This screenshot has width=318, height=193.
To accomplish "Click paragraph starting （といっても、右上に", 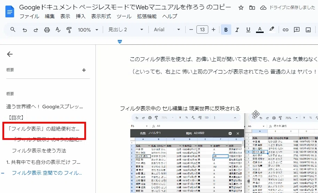I will click(x=224, y=72).
